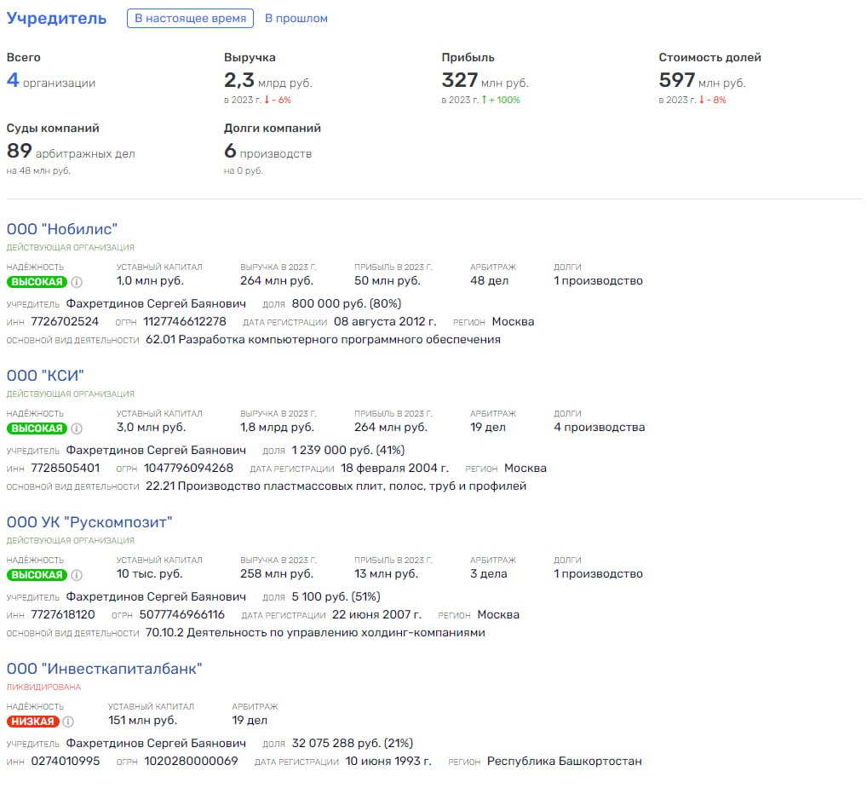Click profit summary "327 млн руб."

pos(485,81)
